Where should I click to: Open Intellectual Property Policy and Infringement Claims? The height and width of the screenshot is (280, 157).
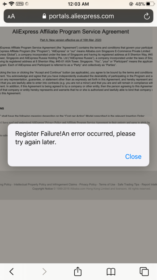[x=45, y=184]
